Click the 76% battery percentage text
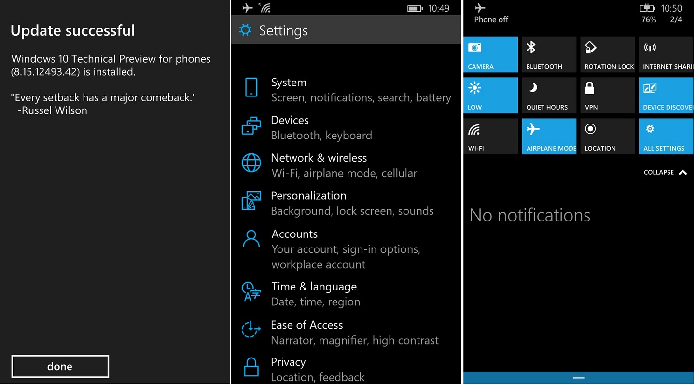The width and height of the screenshot is (696, 386). tap(649, 20)
